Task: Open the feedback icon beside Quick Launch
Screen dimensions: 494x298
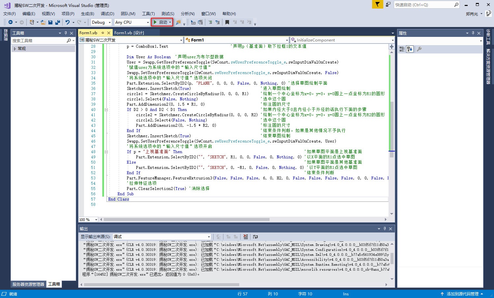Action: coord(388,5)
